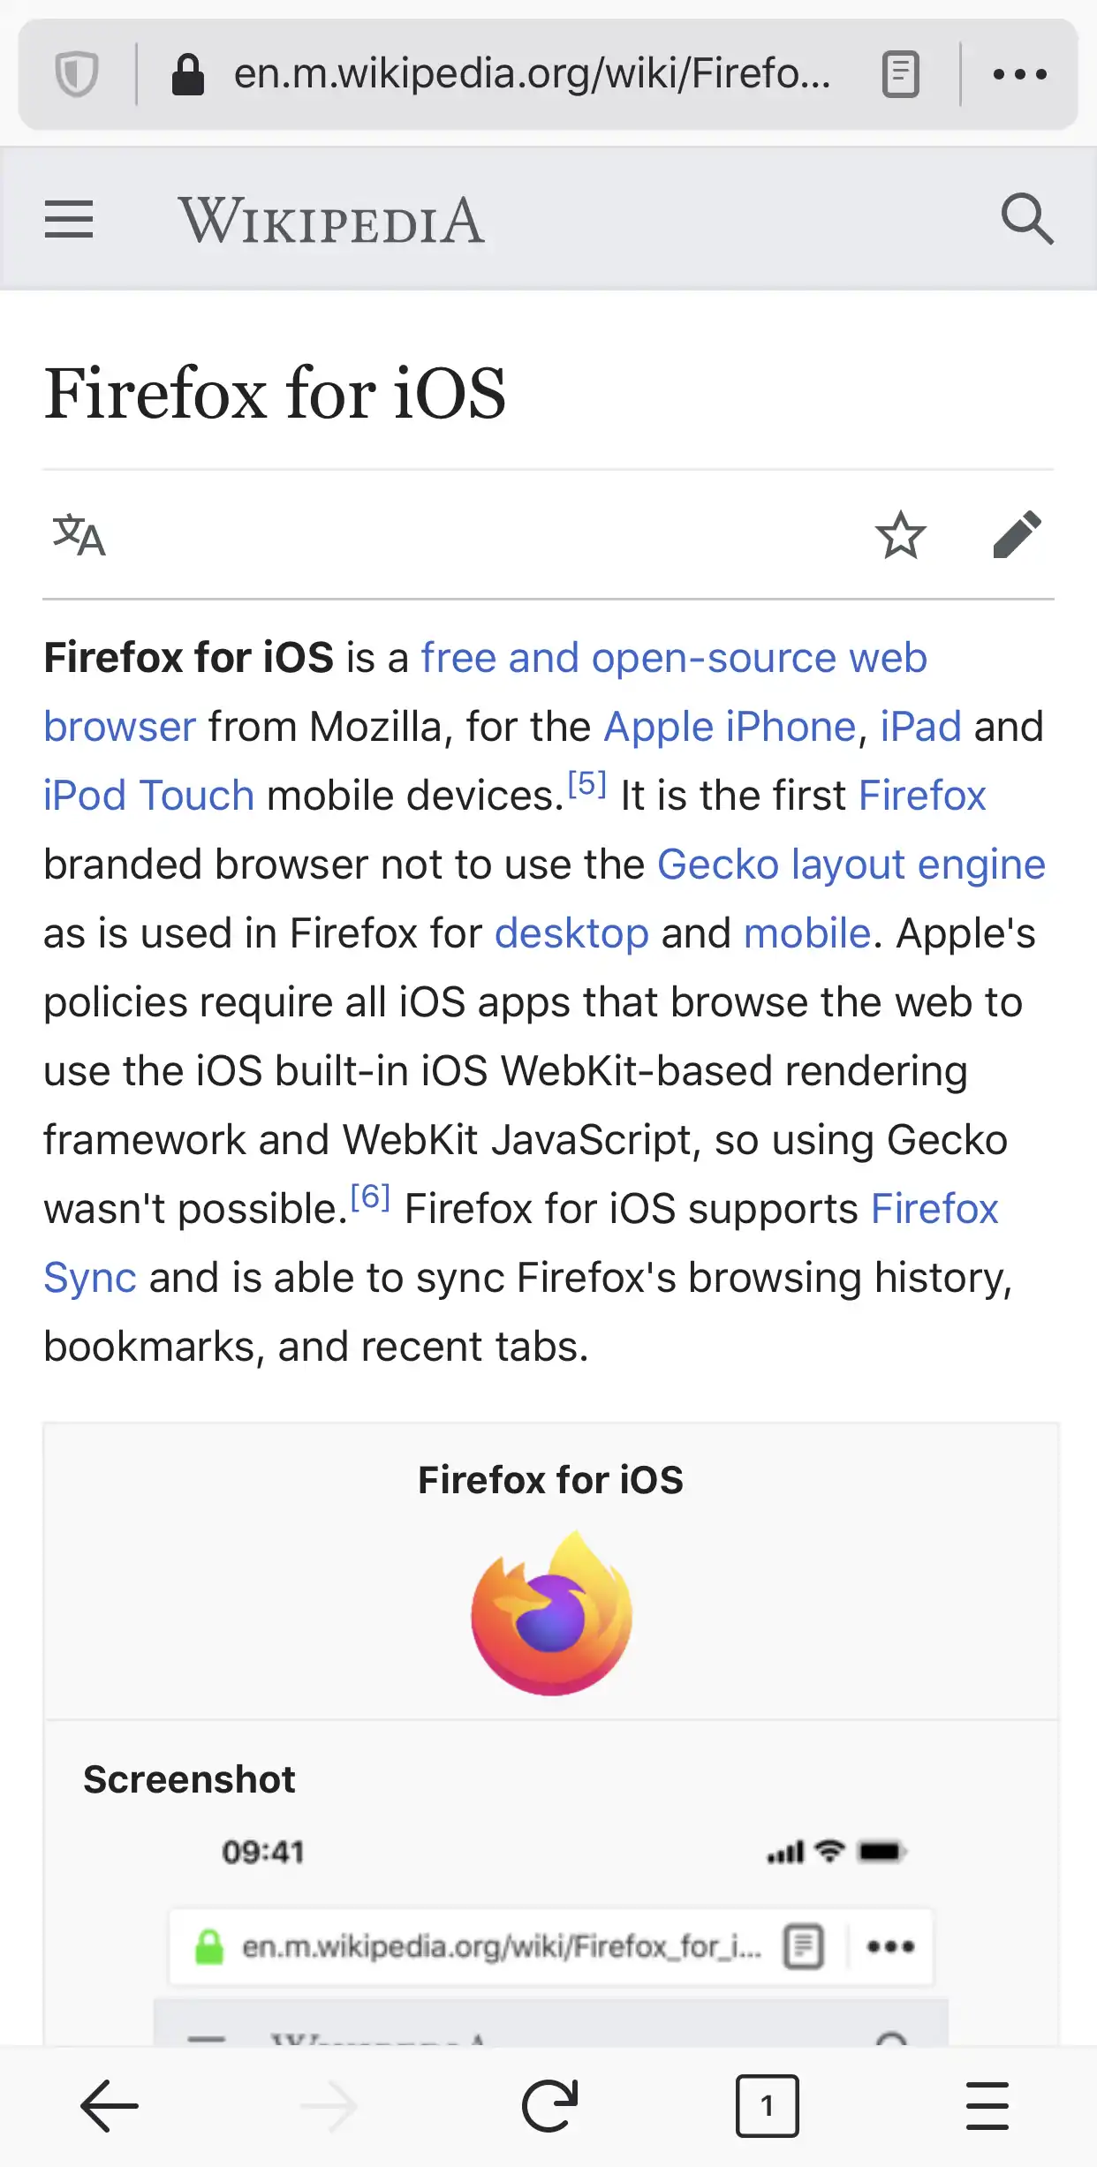
Task: Reload the page
Action: click(x=549, y=2105)
